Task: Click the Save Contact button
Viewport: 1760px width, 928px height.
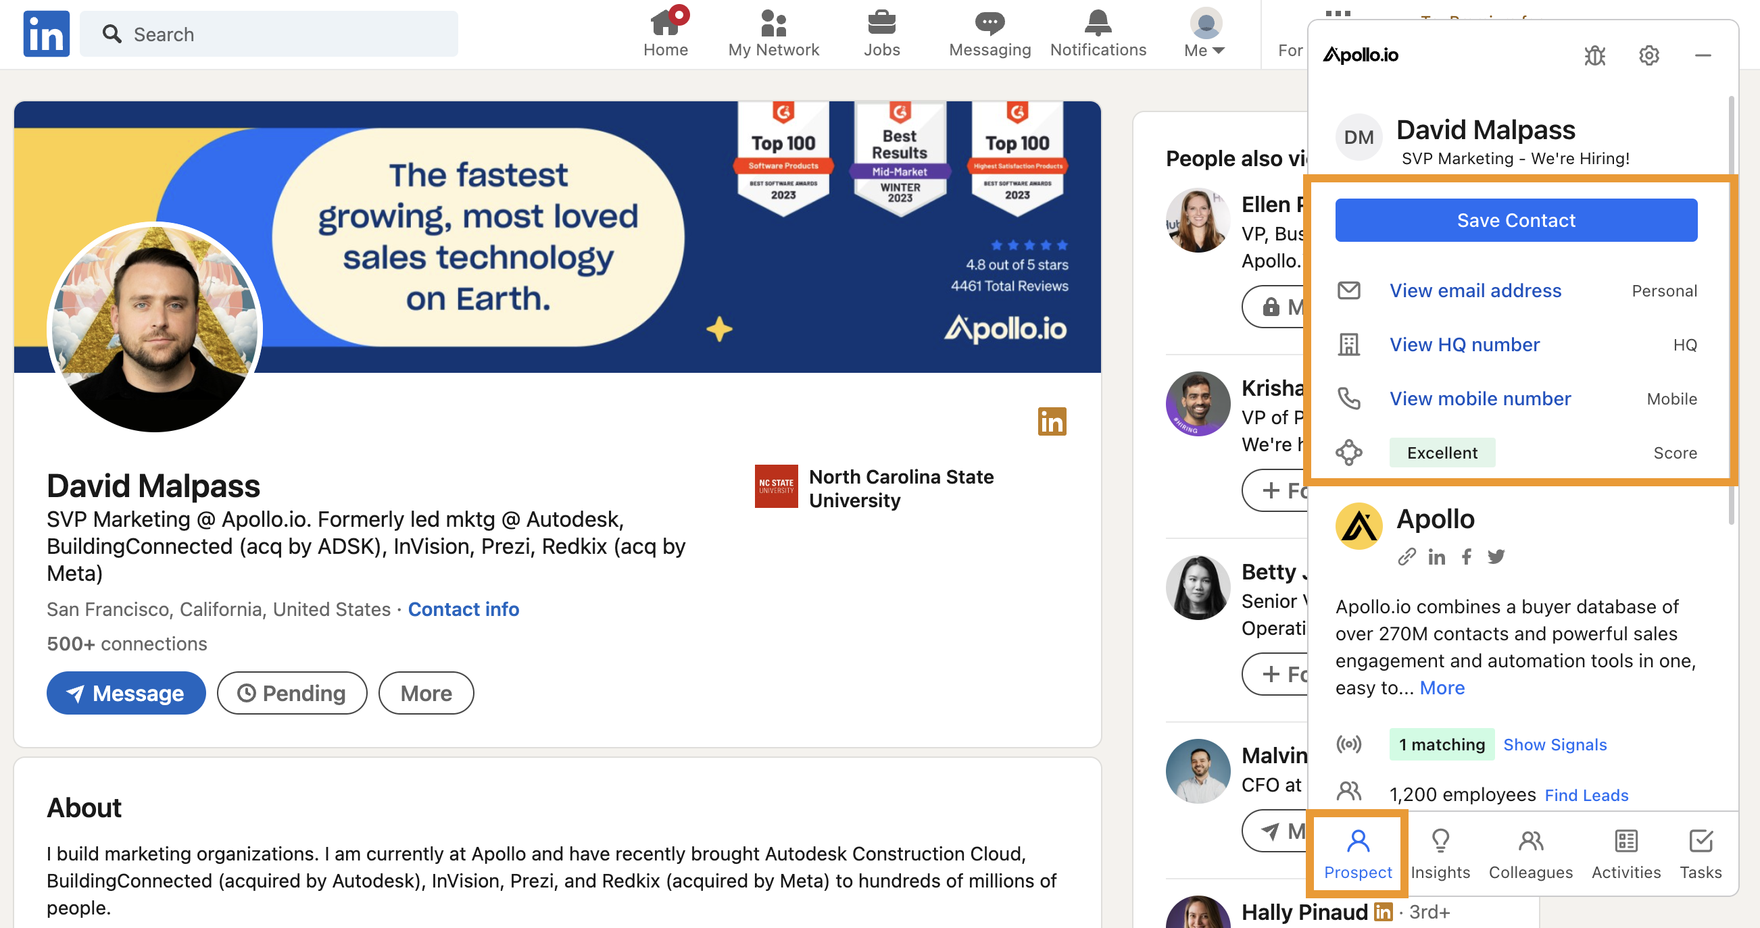Action: click(1516, 220)
